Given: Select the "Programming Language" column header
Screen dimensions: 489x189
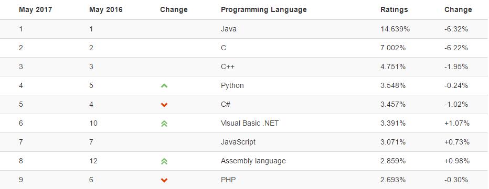Looking at the screenshot, I should (263, 9).
